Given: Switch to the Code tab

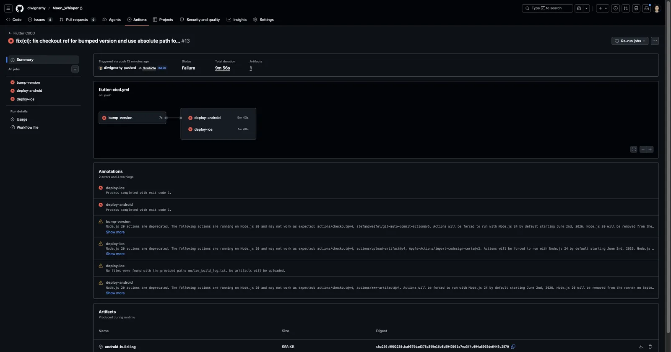Looking at the screenshot, I should [14, 20].
